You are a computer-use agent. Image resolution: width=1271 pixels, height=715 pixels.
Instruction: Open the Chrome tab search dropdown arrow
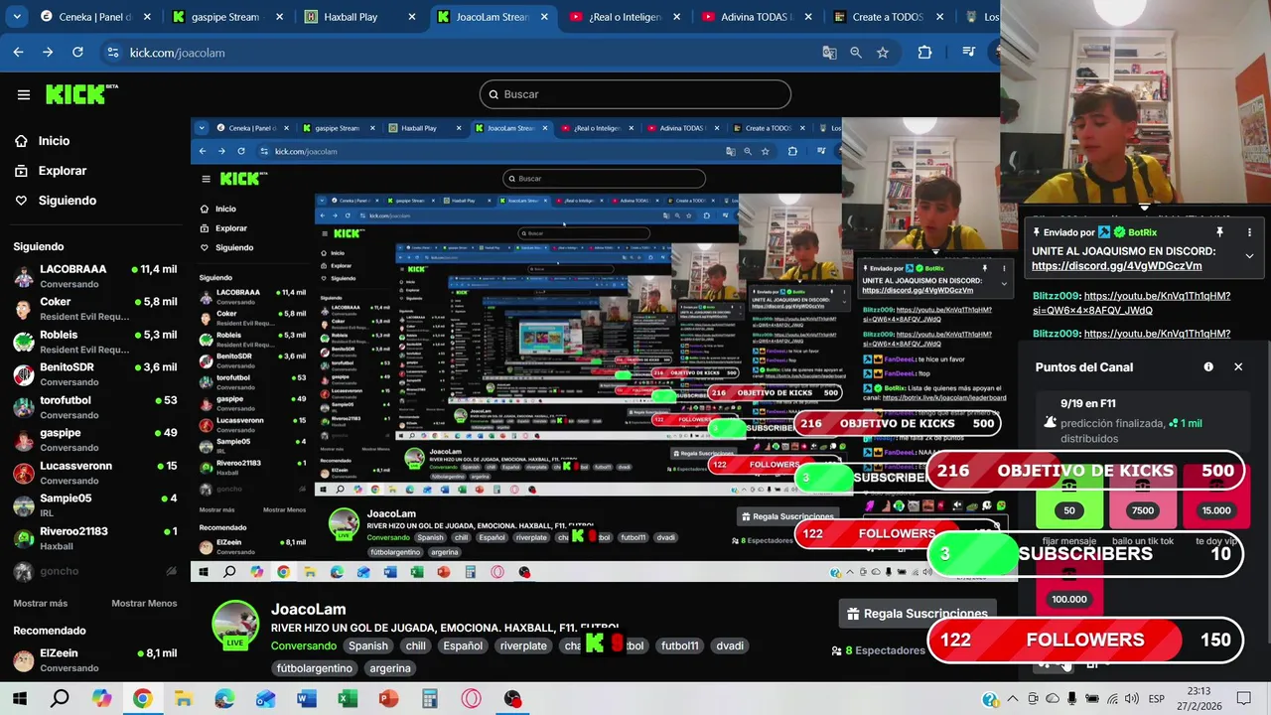click(x=15, y=17)
